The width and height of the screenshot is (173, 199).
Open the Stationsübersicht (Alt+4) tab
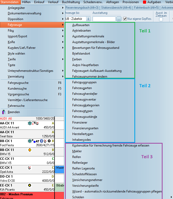119,8
